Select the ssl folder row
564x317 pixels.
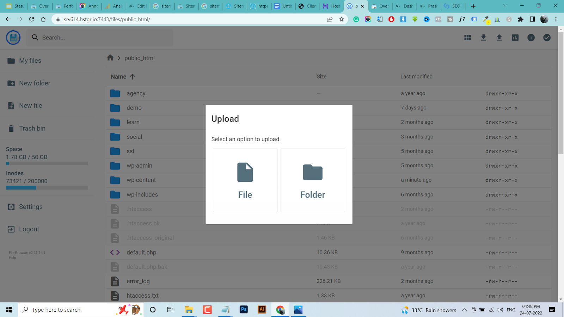pos(329,151)
